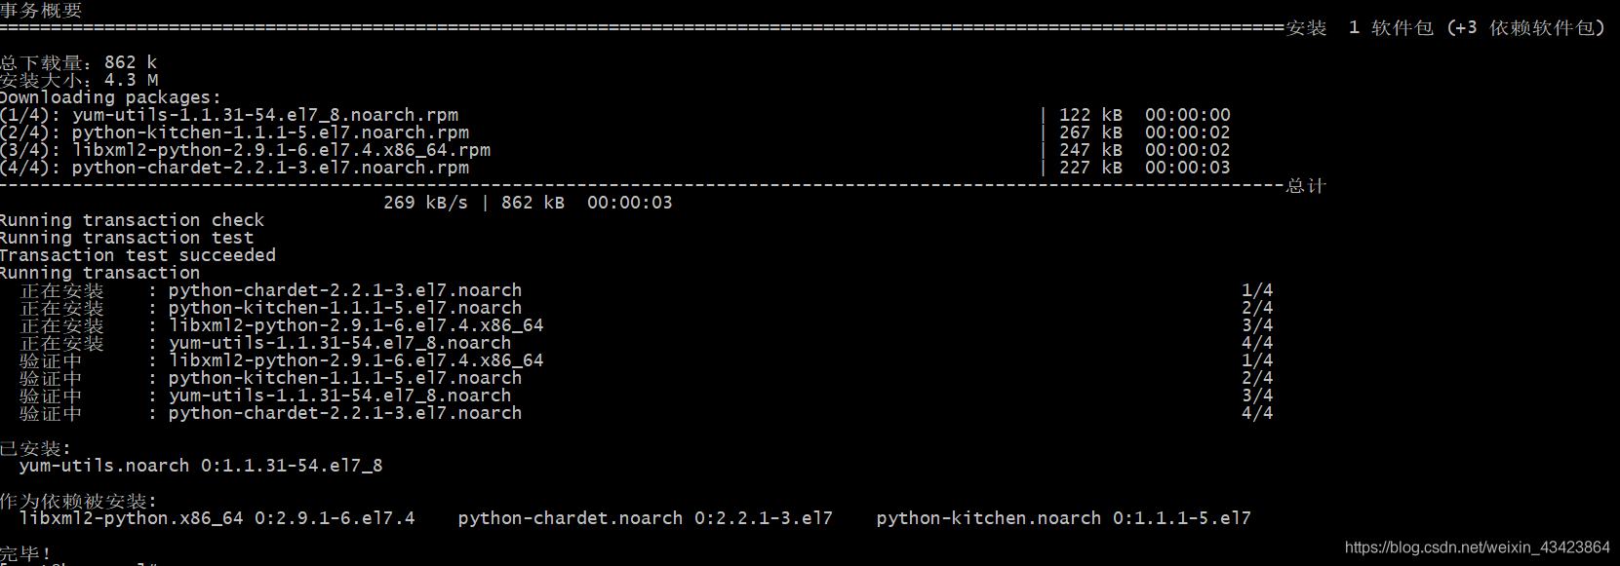Screen dimensions: 1620x566
Task: Open the blog.csdn.net watermark URL
Action: point(1477,547)
